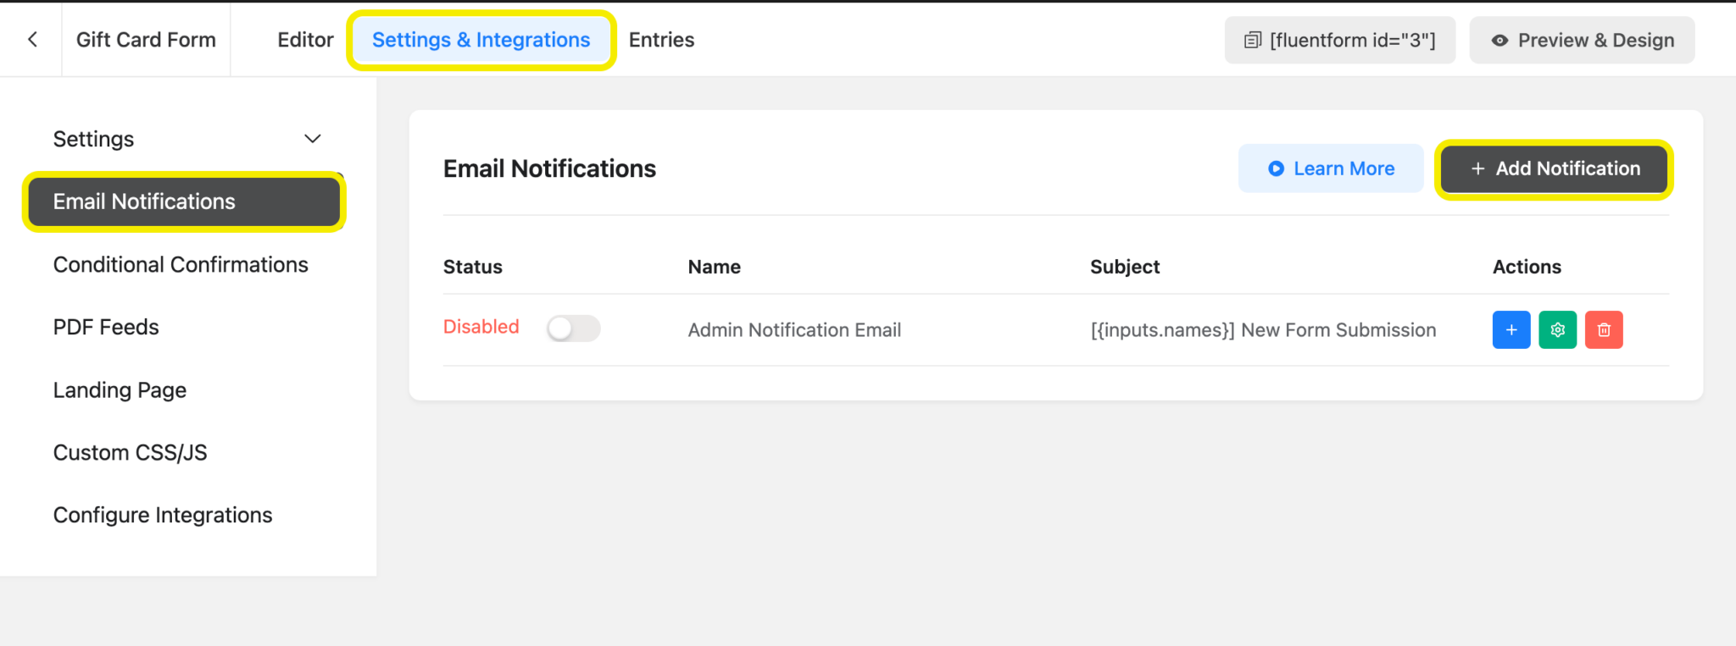Click the blue plus icon to duplicate notification

pyautogui.click(x=1511, y=329)
